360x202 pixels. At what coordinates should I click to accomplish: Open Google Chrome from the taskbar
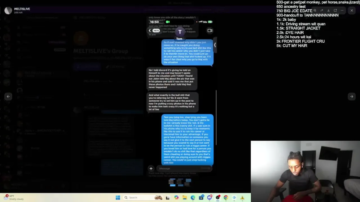tap(226, 198)
